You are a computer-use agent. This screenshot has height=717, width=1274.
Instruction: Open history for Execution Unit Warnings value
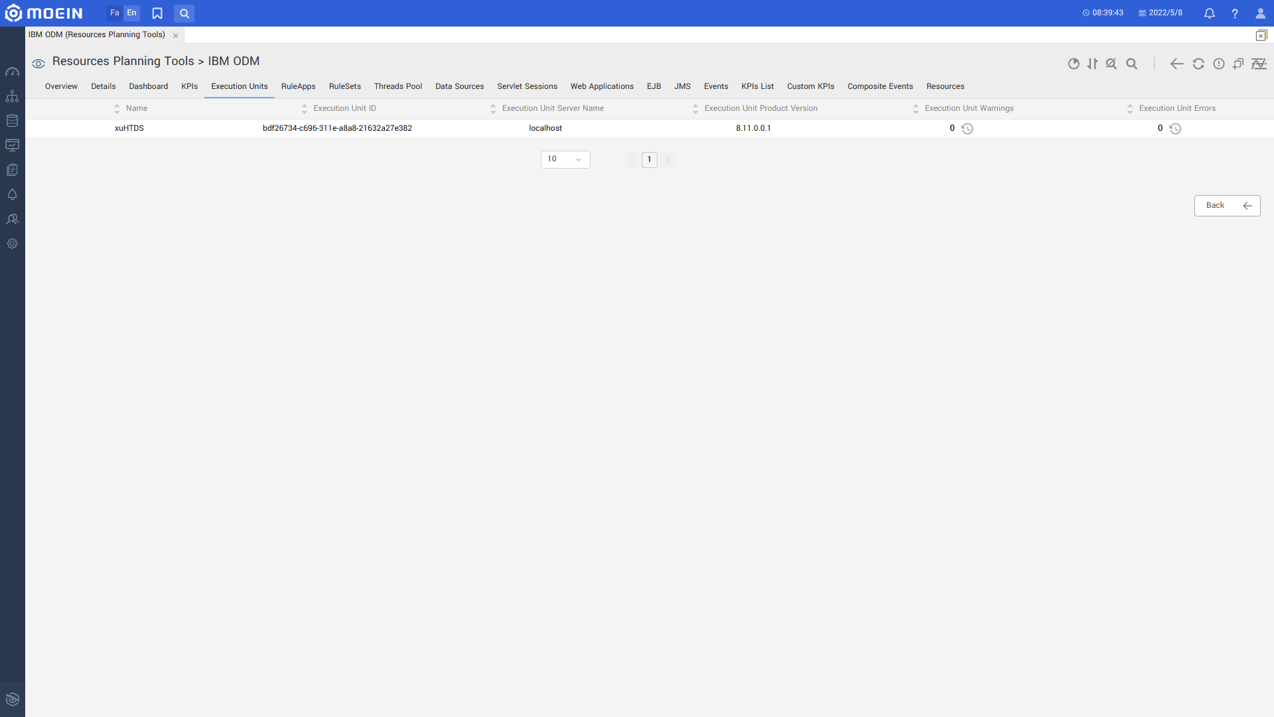[967, 129]
